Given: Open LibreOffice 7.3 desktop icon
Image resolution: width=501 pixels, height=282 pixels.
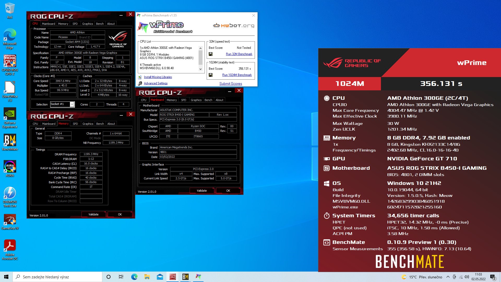Looking at the screenshot, I should [x=10, y=91].
